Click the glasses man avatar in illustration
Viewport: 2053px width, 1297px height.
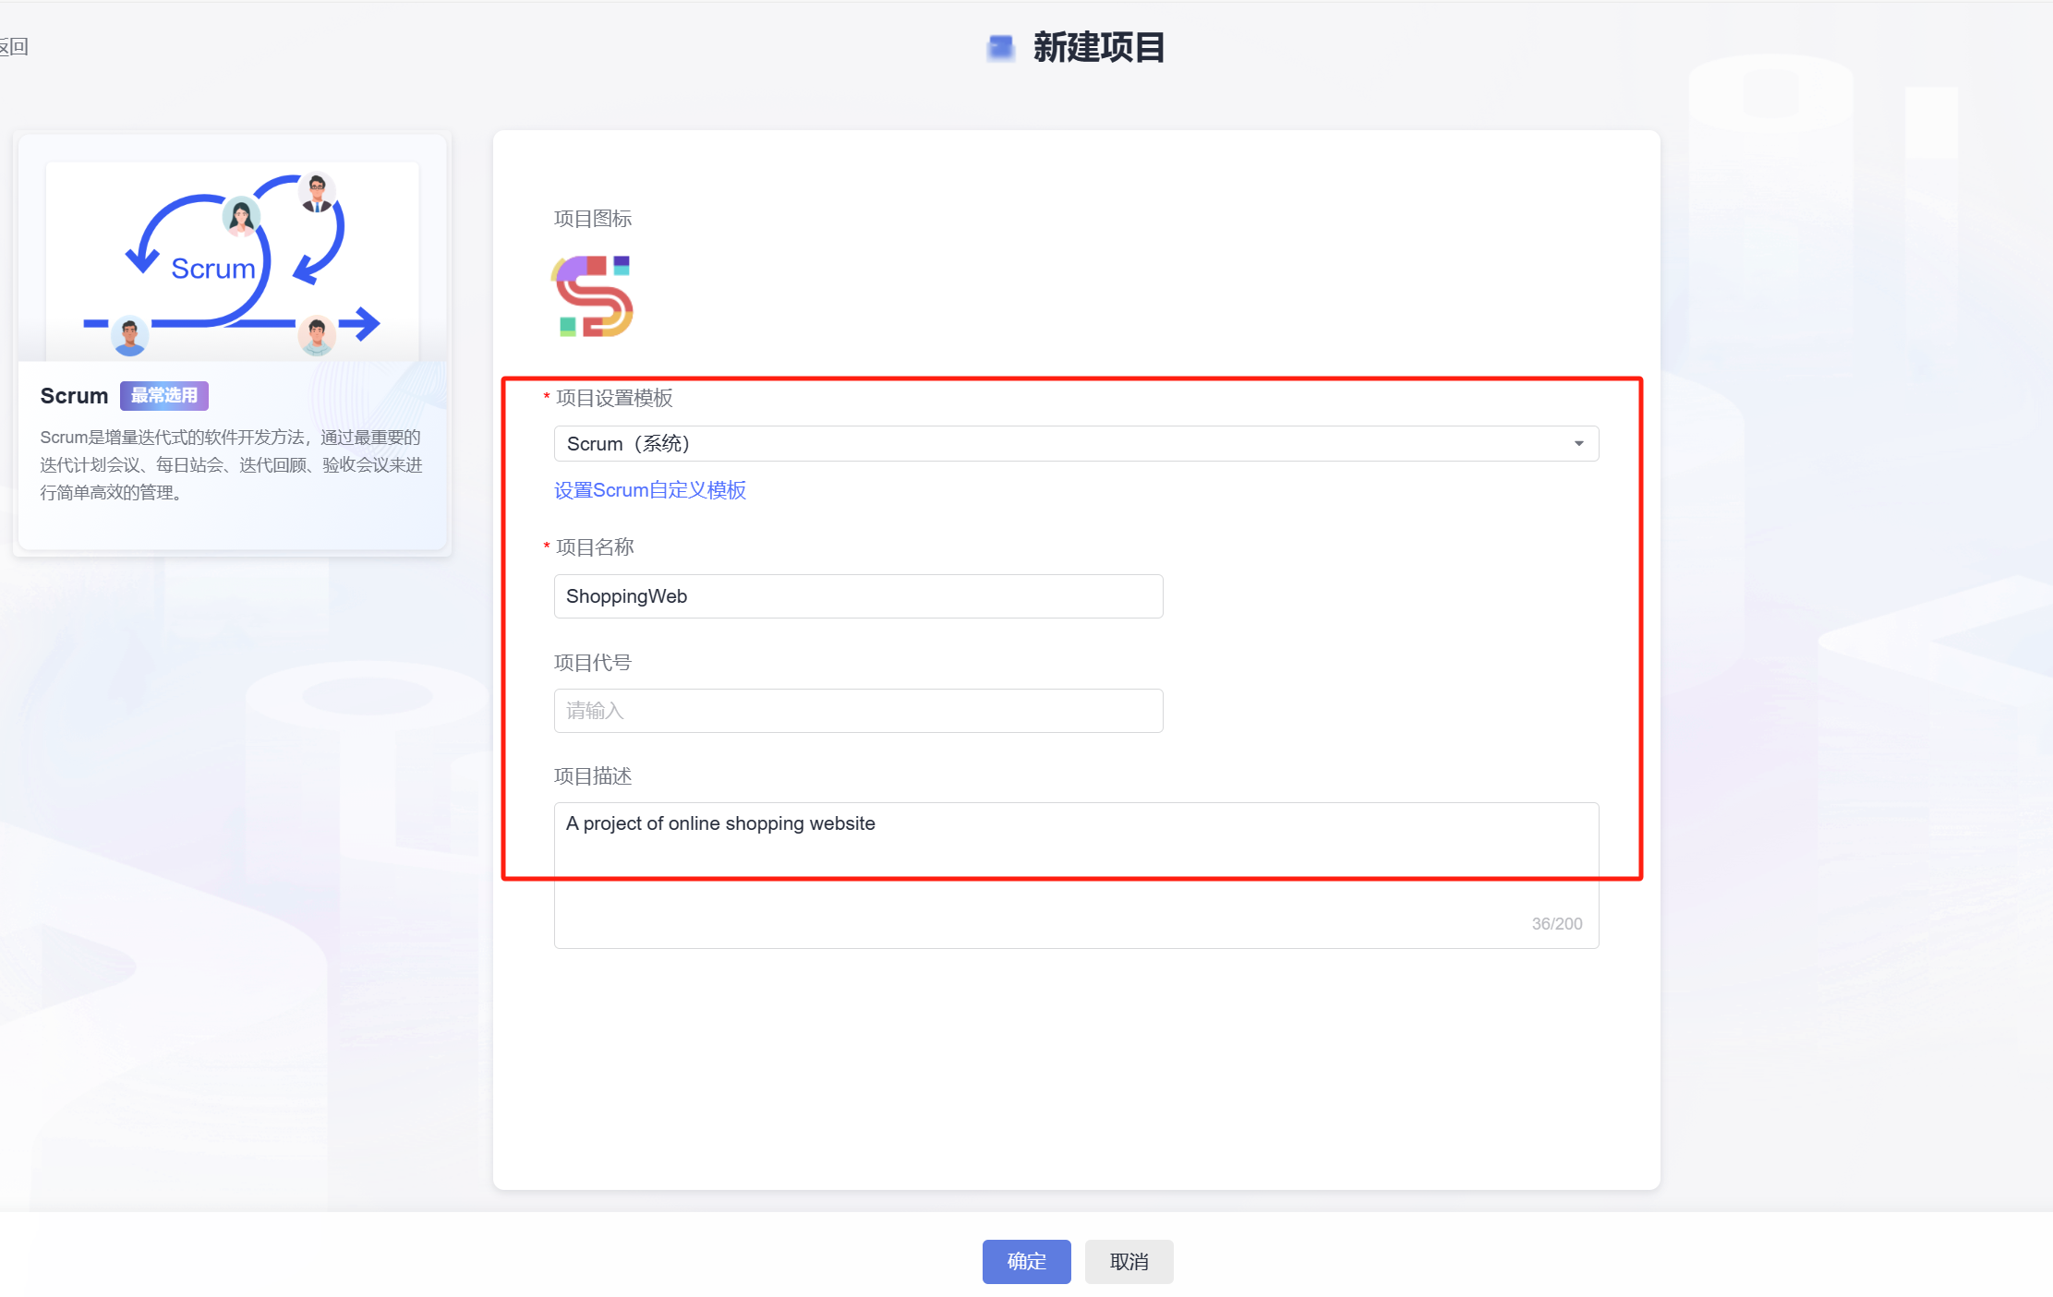click(317, 192)
